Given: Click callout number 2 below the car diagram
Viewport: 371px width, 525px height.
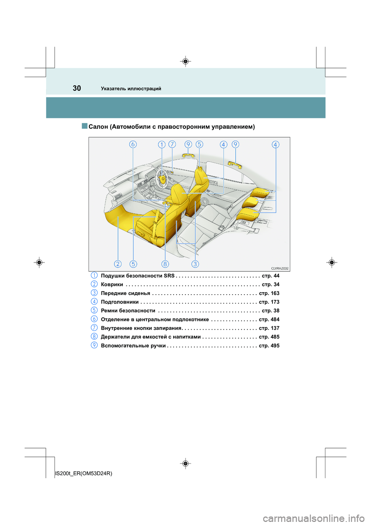Looking at the screenshot, I should [x=118, y=264].
